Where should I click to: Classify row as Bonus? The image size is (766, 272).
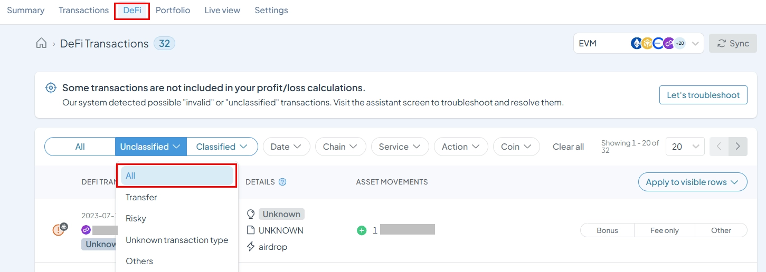tap(607, 230)
